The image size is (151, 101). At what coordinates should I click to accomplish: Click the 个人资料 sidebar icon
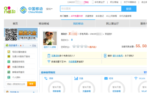coord(9,77)
